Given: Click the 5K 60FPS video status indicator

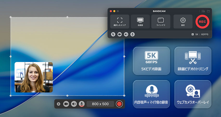Looking at the screenshot, I should tap(200, 34).
